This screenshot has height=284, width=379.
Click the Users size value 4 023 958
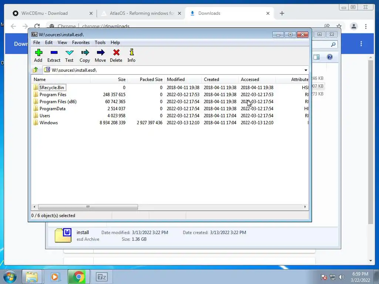116,115
